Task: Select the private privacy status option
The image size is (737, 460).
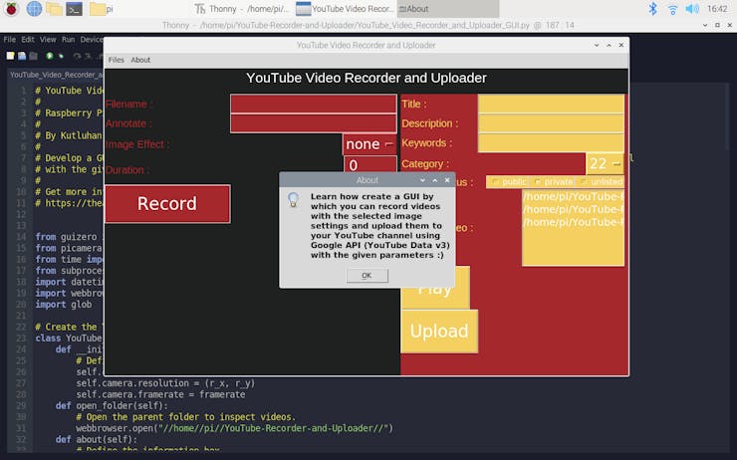Action: [553, 182]
